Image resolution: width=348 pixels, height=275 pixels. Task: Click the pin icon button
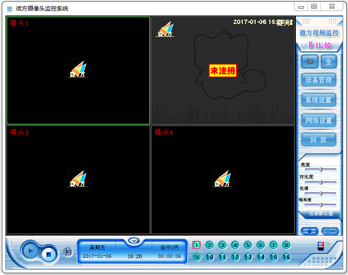click(x=310, y=61)
